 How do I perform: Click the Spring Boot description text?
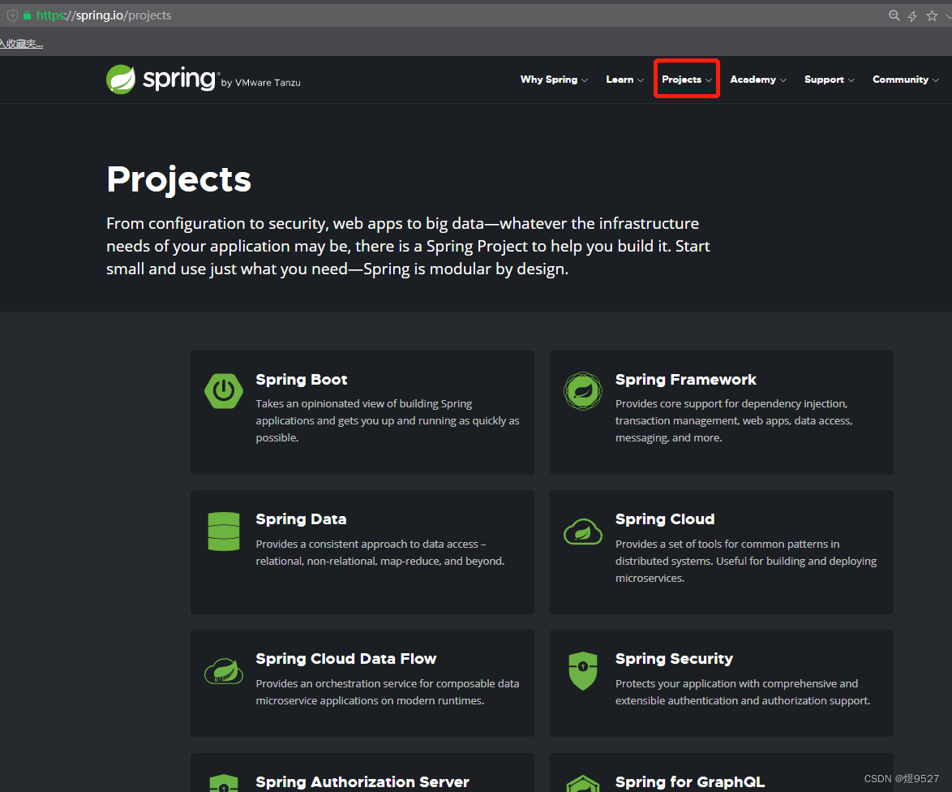tap(388, 420)
